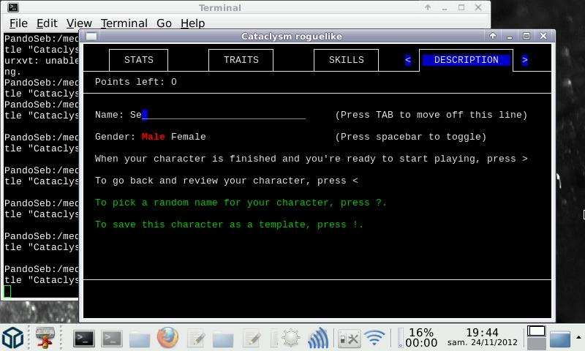Roll up the Terminal window

click(428, 7)
